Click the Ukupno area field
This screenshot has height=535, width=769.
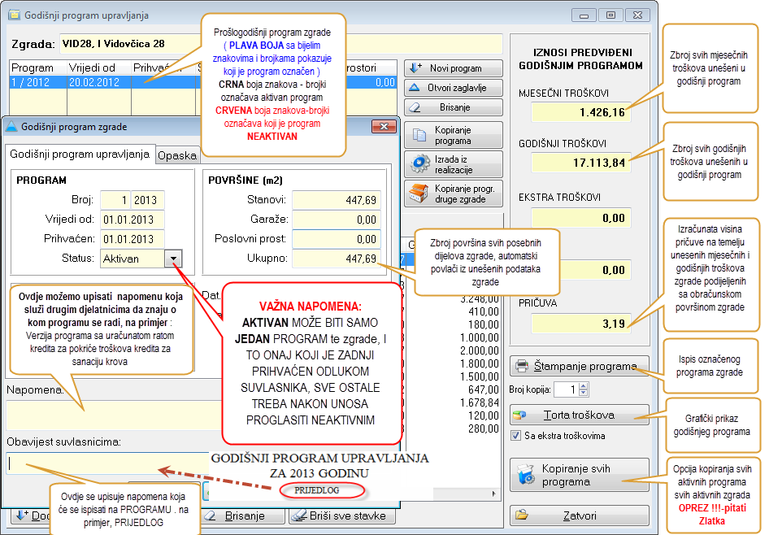pos(337,259)
